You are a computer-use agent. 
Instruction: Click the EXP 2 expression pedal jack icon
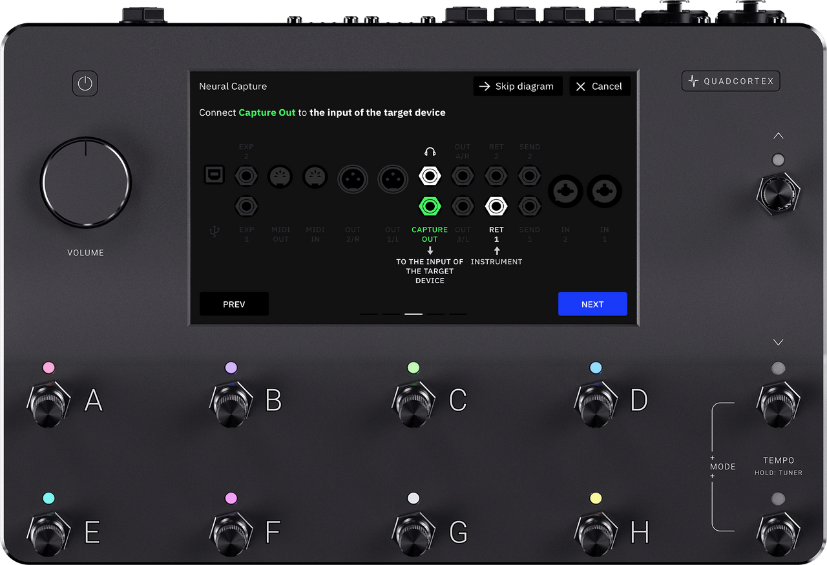246,175
